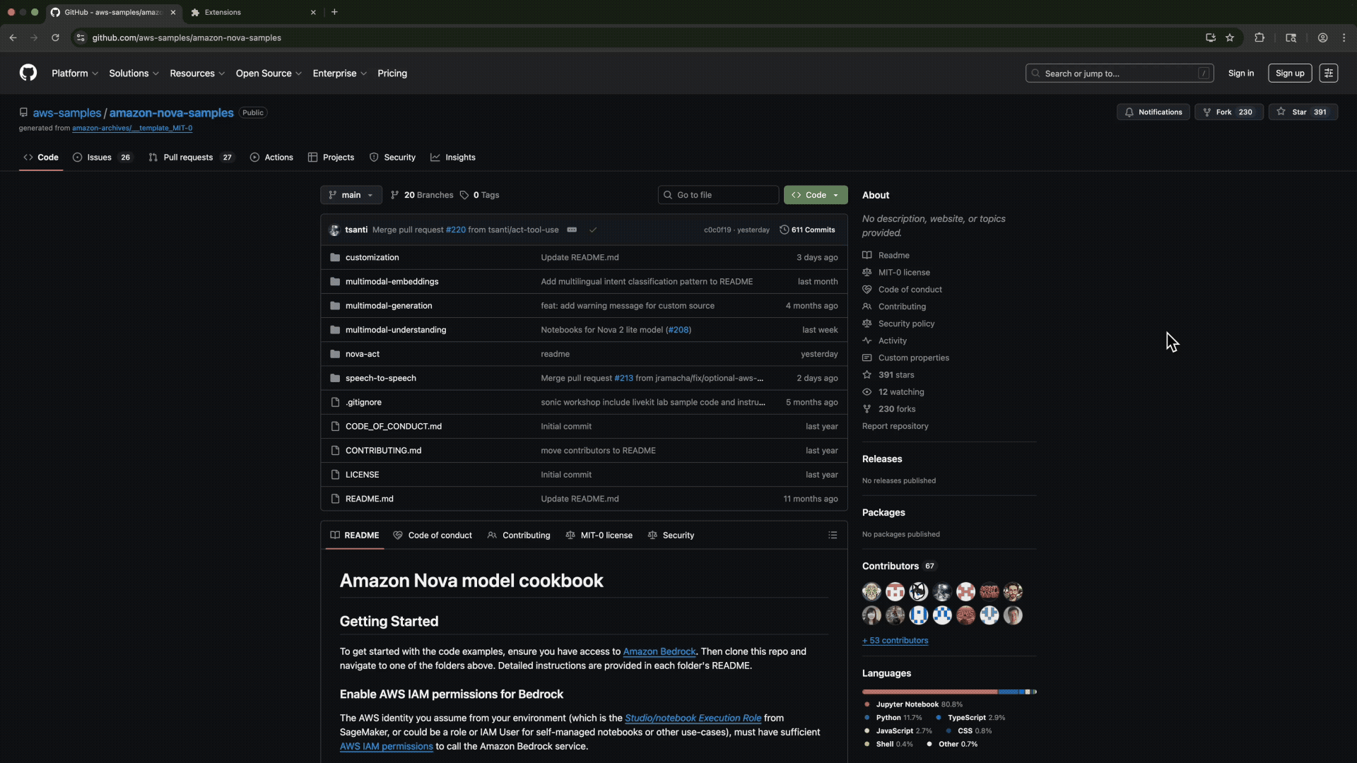Open the Amazon Bedrock link
This screenshot has height=763, width=1357.
pos(659,651)
